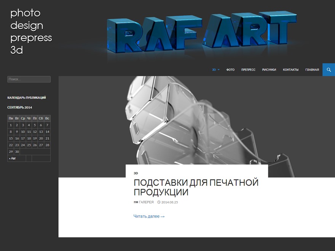Screen dimensions: 335x251
Task: Open the ПРЕПРЕСС menu item
Action: pos(248,70)
